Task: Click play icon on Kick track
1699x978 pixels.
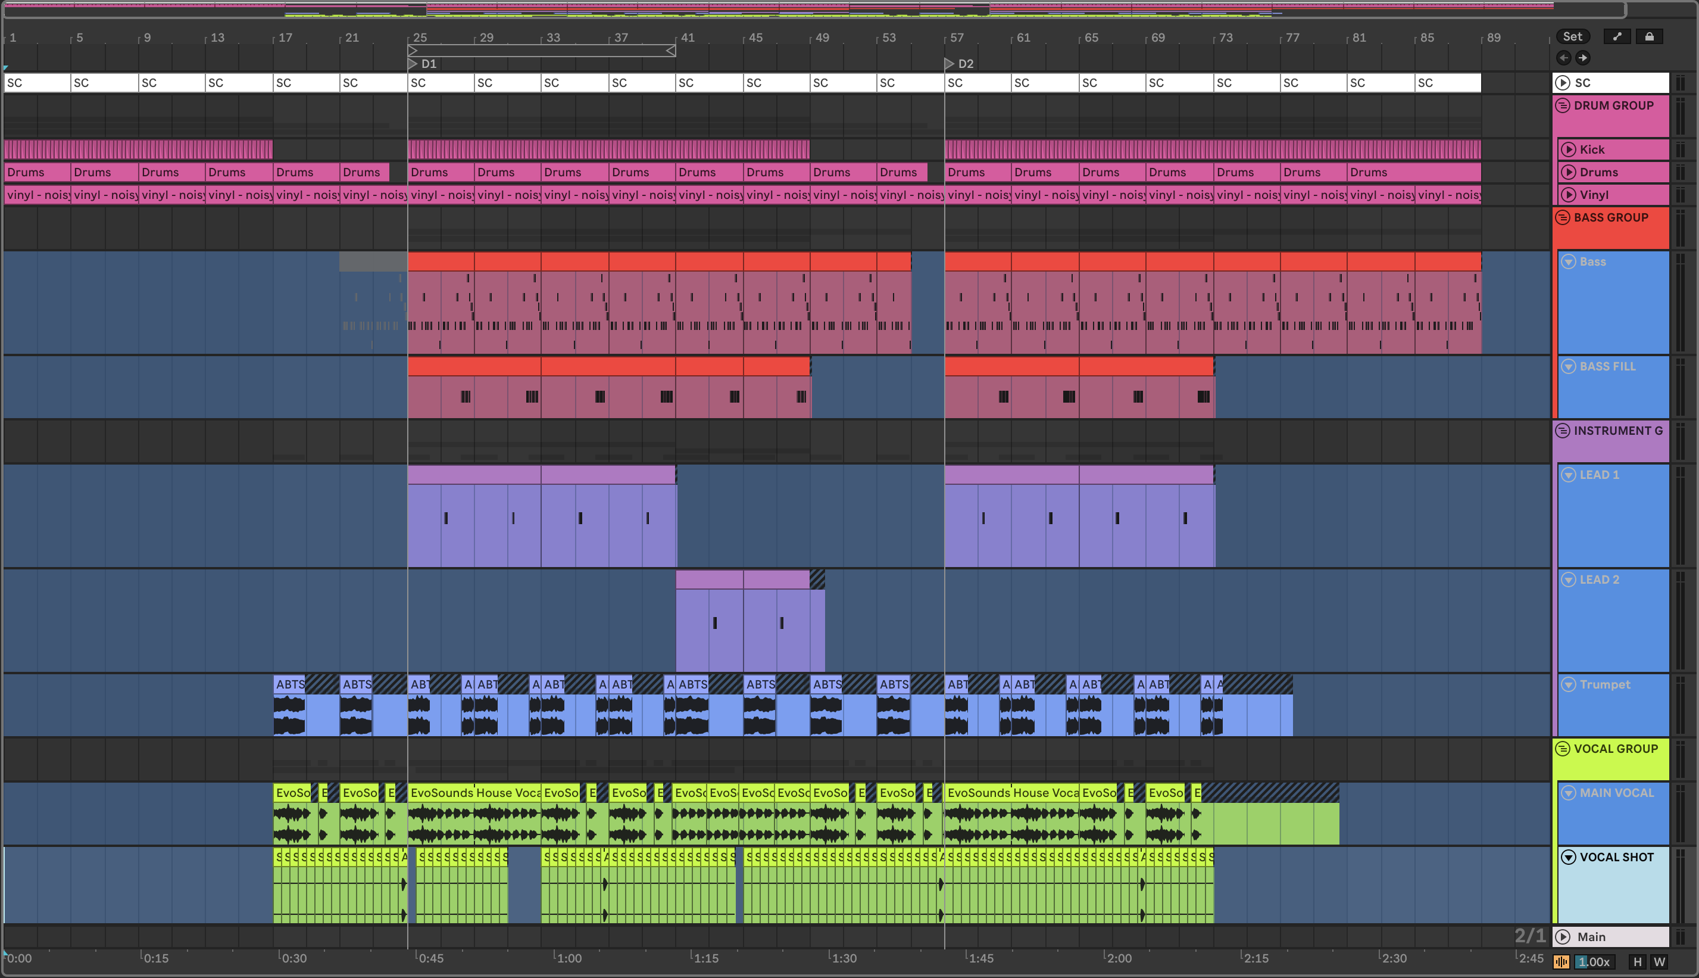Action: point(1568,149)
